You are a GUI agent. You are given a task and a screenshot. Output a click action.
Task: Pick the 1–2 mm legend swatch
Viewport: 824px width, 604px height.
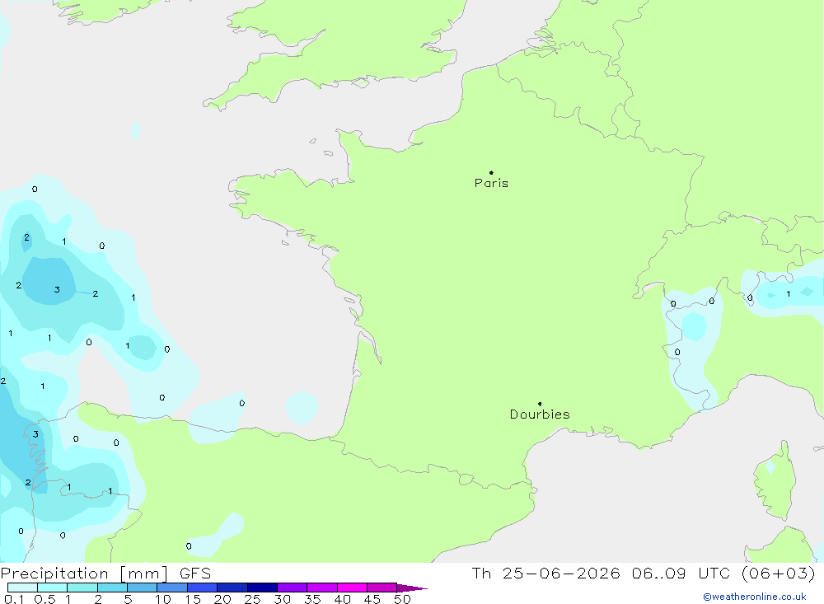(x=82, y=588)
